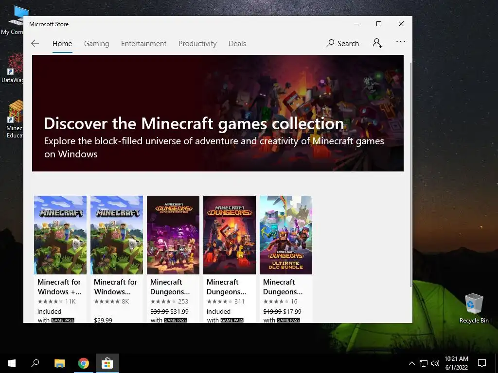The height and width of the screenshot is (373, 498).
Task: Open the volume speaker tray icon
Action: coord(435,363)
